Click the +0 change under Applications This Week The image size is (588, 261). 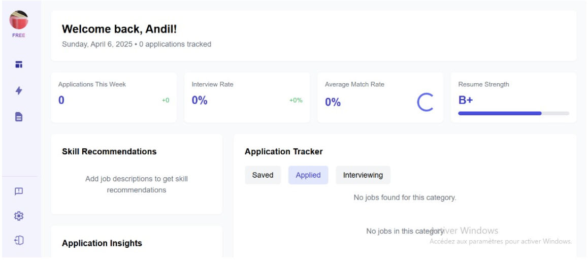tap(166, 101)
